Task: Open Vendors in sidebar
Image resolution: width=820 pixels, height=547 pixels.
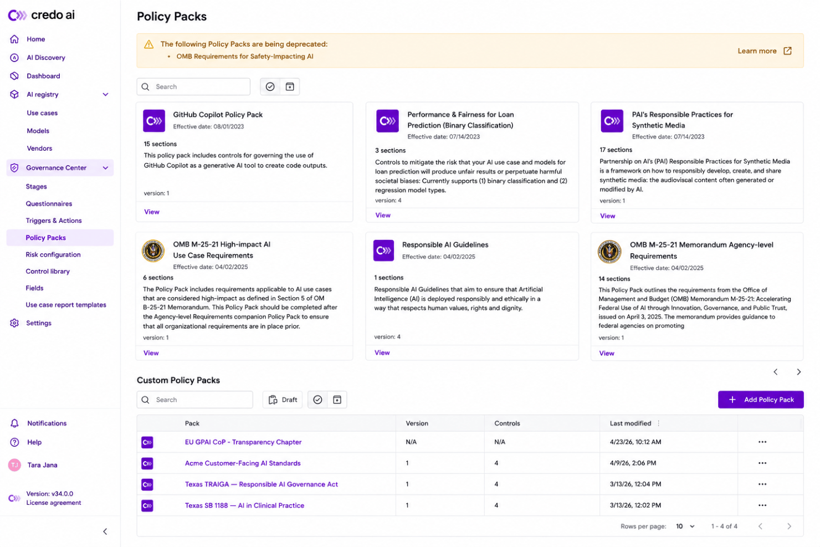Action: tap(39, 149)
